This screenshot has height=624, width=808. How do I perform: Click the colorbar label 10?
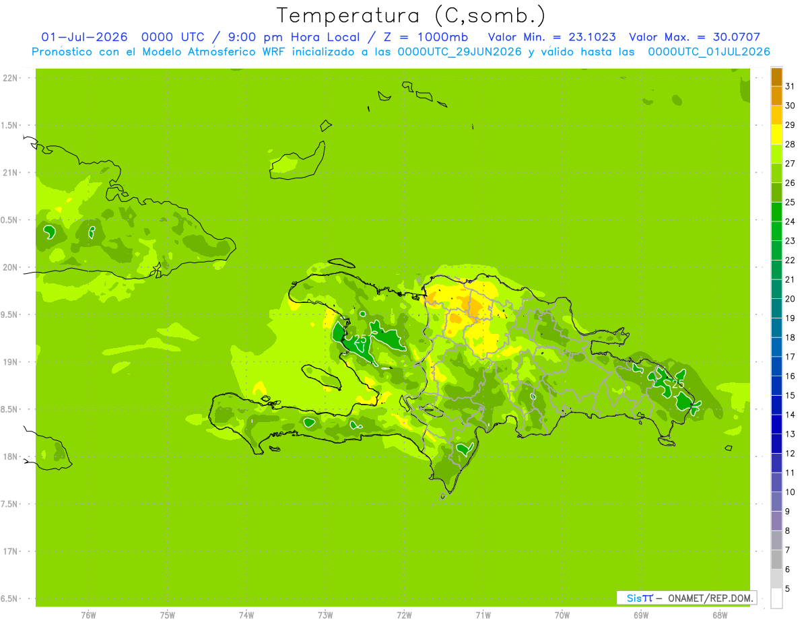pyautogui.click(x=790, y=492)
